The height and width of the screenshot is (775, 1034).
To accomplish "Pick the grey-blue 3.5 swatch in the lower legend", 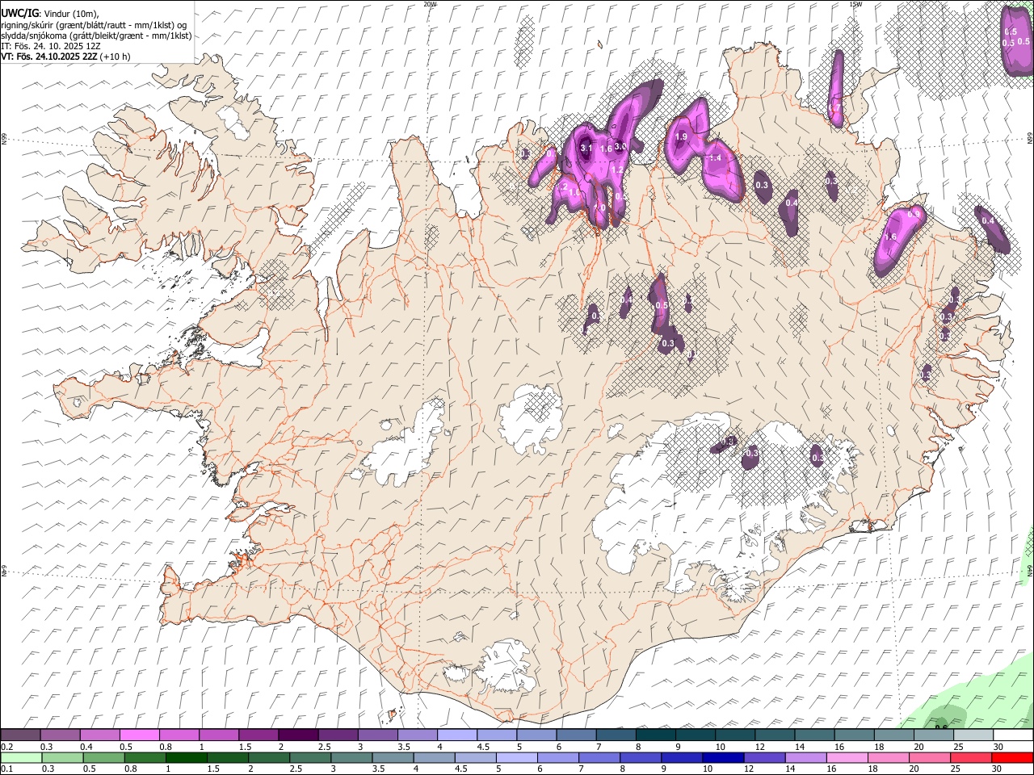I will (393, 757).
